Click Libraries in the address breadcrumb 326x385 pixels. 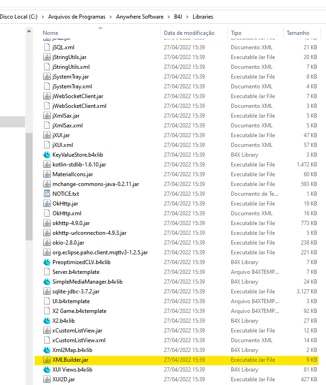[x=203, y=17]
